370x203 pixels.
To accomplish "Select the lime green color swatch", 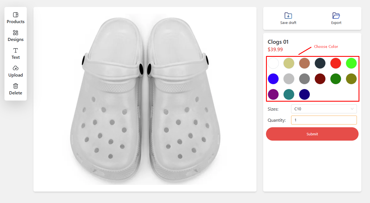I will pyautogui.click(x=351, y=63).
